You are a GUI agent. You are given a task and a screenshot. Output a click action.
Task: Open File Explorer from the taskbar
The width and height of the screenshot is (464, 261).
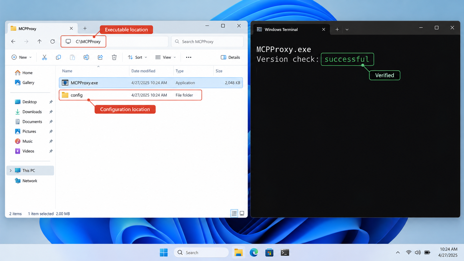pyautogui.click(x=238, y=252)
